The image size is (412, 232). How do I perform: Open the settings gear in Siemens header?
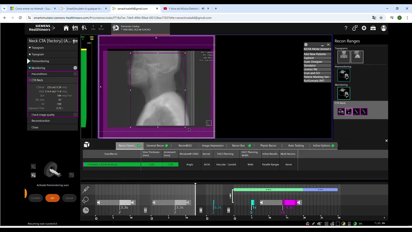click(364, 28)
